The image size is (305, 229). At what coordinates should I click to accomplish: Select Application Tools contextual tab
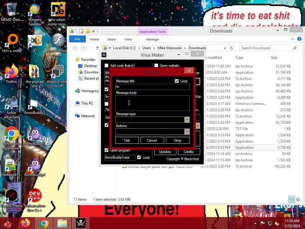click(x=152, y=32)
